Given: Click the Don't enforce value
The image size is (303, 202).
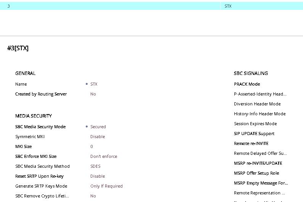Looking at the screenshot, I should 104,156.
